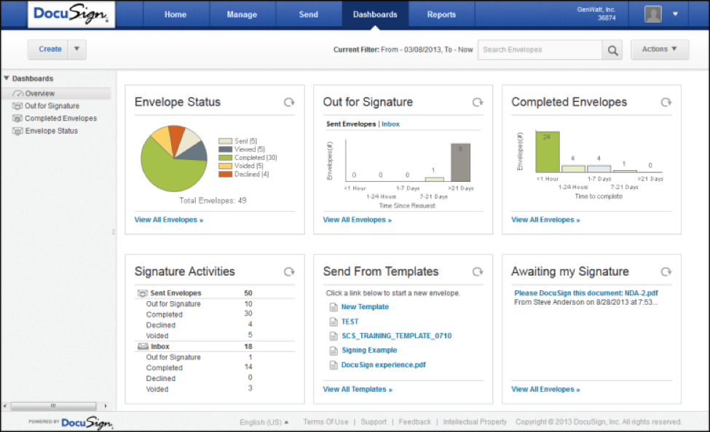This screenshot has height=432, width=710.
Task: Click Inbox count 18
Action: tap(248, 346)
